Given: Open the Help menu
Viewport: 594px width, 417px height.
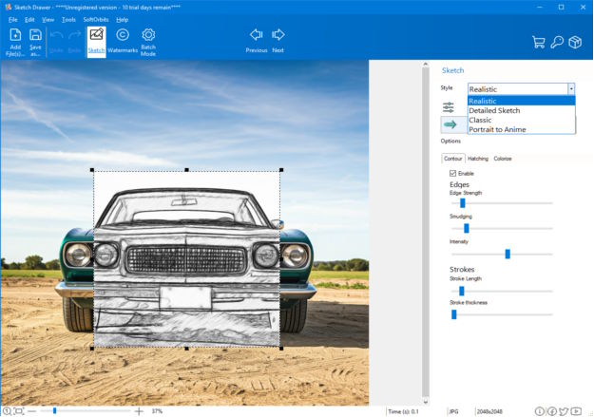Looking at the screenshot, I should [x=123, y=19].
